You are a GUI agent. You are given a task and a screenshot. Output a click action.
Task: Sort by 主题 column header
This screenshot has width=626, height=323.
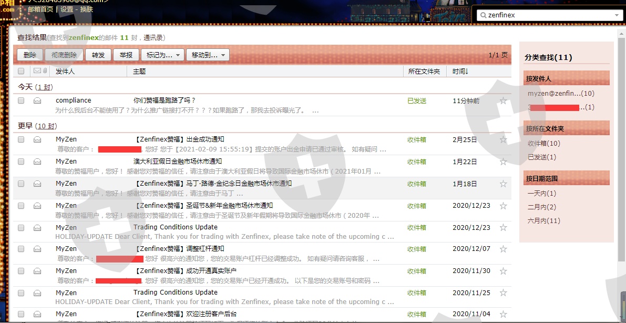pos(139,71)
